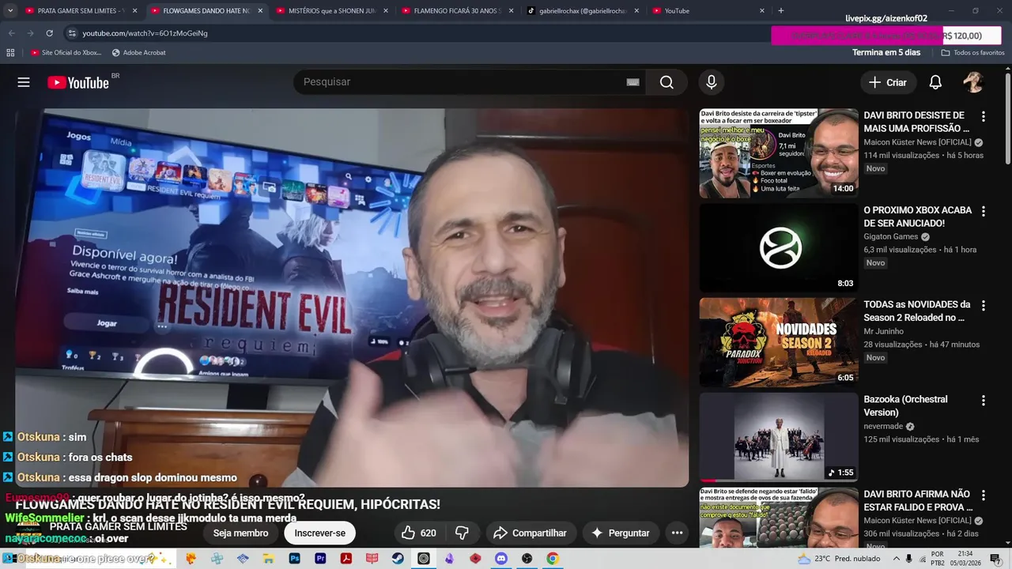
Task: Open Maicon Küster News channel on first video
Action: tap(917, 142)
